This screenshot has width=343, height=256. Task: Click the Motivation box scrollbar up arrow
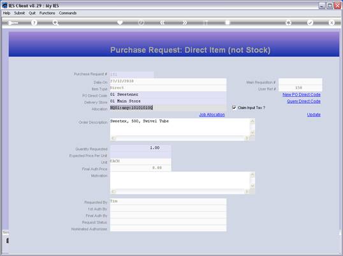pyautogui.click(x=252, y=174)
